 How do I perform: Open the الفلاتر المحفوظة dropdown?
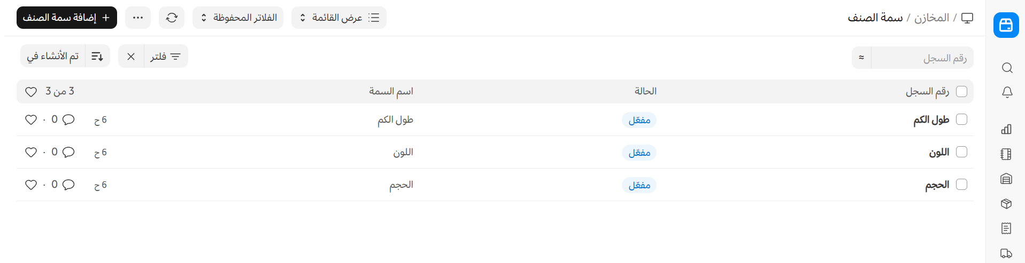pos(238,18)
